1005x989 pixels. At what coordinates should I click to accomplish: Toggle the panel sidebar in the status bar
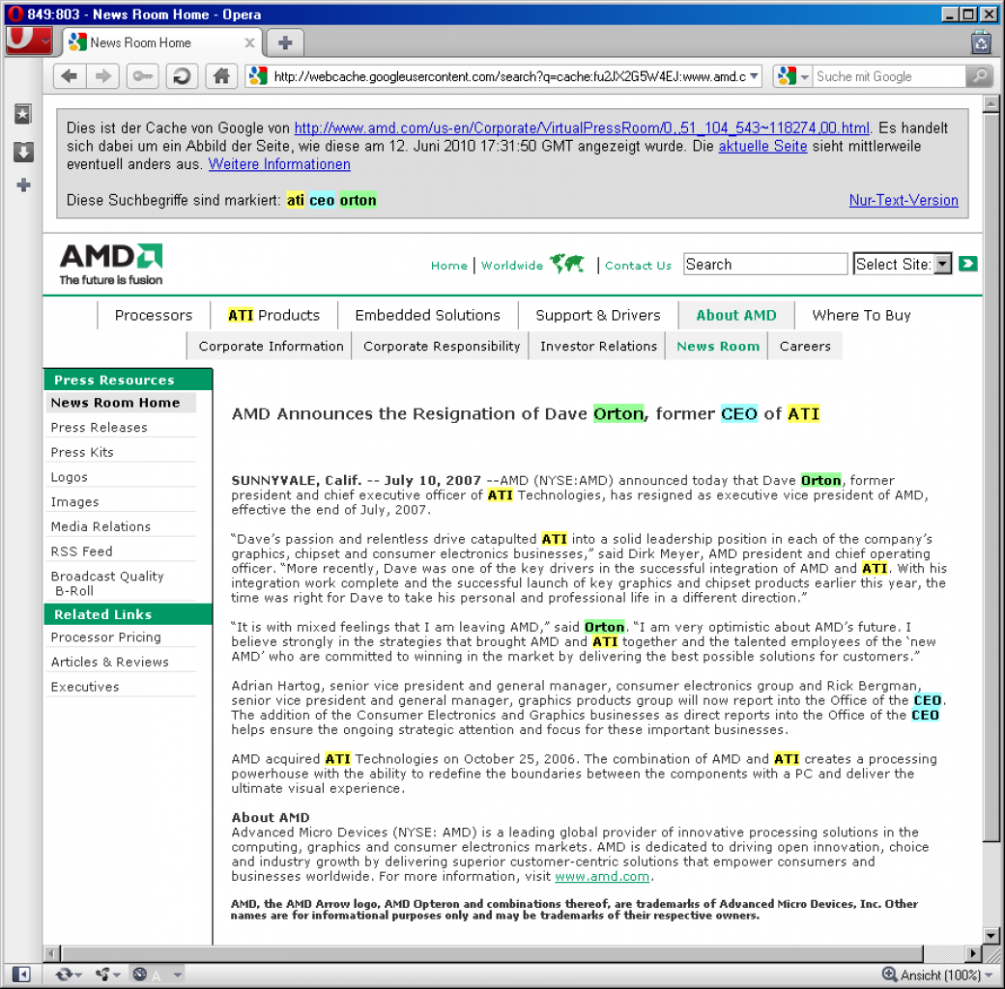tap(21, 975)
